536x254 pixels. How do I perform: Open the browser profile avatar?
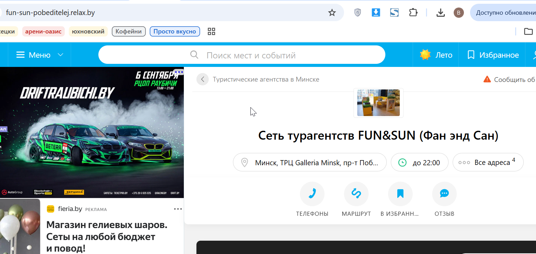[x=458, y=13]
